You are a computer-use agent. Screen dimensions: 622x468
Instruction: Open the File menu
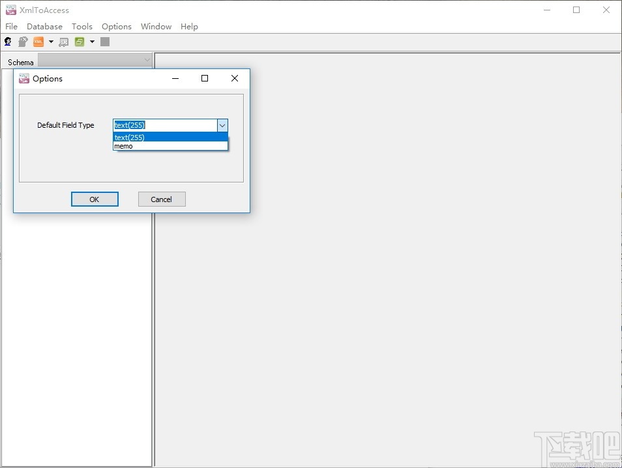click(11, 27)
